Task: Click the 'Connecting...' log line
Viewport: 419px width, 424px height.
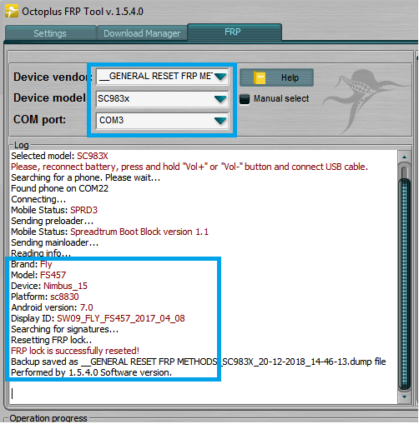Action: tap(38, 199)
